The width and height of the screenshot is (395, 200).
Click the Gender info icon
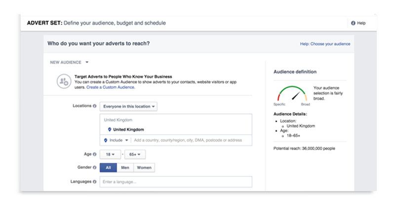(x=94, y=167)
